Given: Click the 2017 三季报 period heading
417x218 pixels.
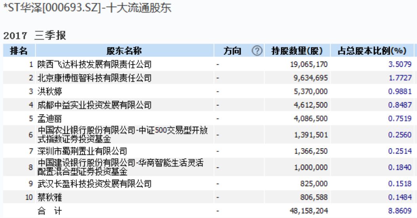Looking at the screenshot, I should 34,35.
